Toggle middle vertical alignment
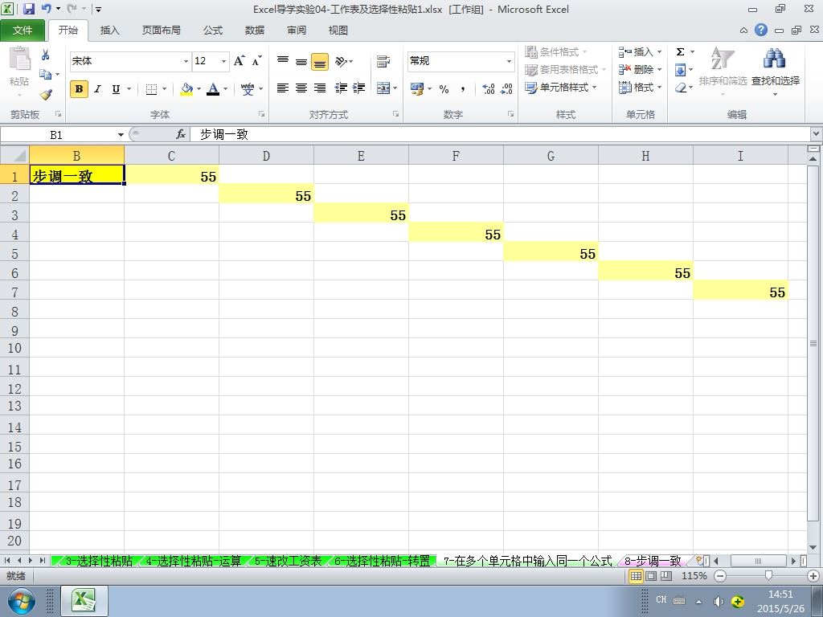Image resolution: width=823 pixels, height=617 pixels. [x=301, y=62]
